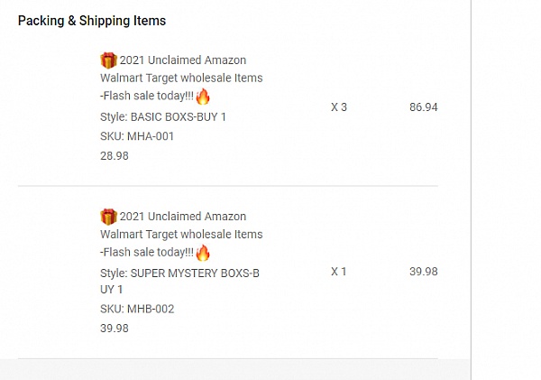
Task: Click the fire emoji after first item title
Action: 203,96
